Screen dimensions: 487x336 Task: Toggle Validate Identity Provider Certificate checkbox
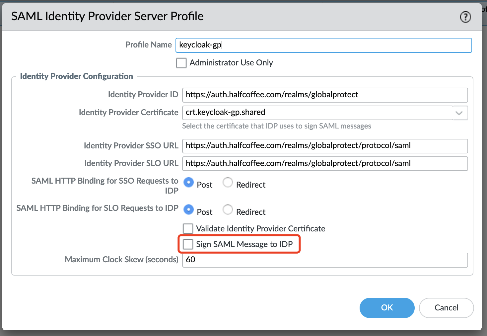(188, 228)
